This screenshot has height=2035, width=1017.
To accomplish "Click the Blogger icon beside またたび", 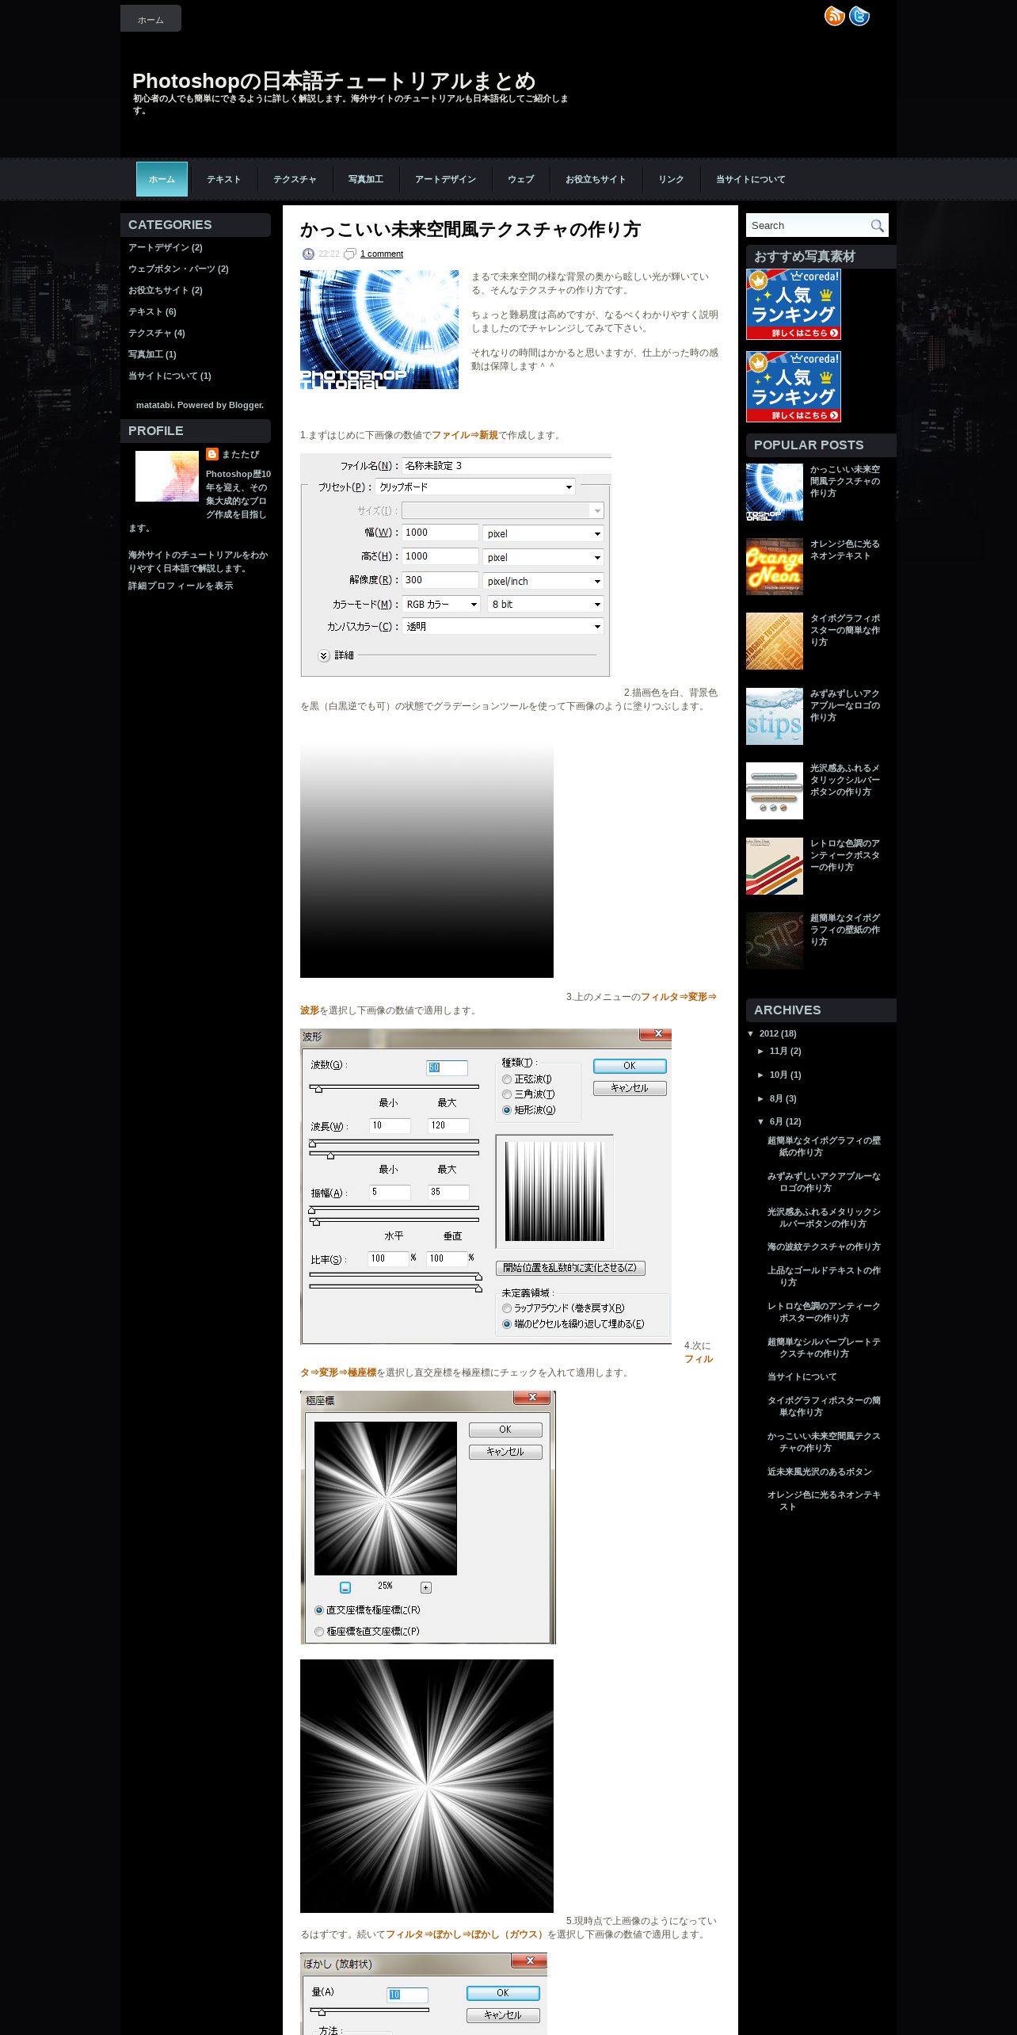I will [x=212, y=454].
